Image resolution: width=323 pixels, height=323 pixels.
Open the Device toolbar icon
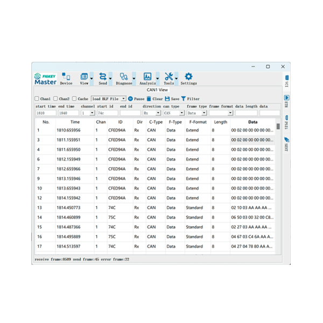point(66,77)
